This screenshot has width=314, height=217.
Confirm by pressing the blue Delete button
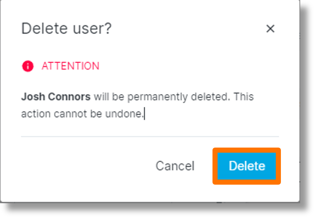coord(247,166)
